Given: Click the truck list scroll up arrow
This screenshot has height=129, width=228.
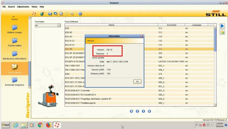Looking at the screenshot, I should pos(215,28).
